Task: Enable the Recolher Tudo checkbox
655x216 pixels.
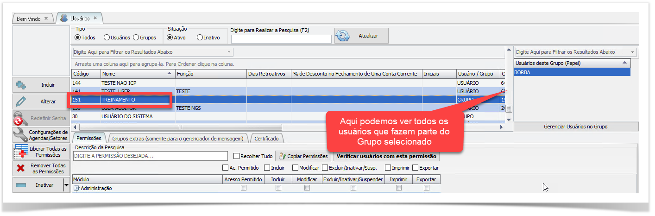Action: (x=237, y=156)
